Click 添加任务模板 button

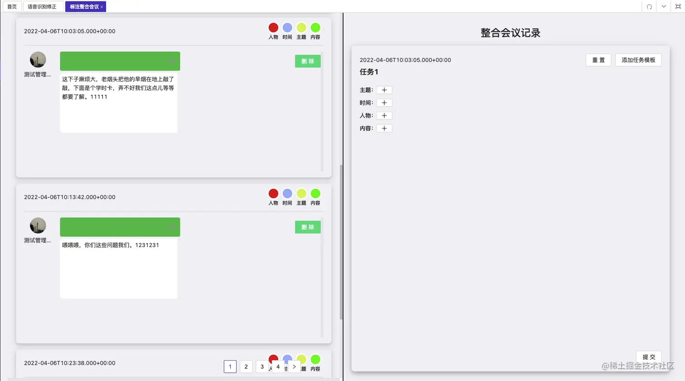pos(638,60)
